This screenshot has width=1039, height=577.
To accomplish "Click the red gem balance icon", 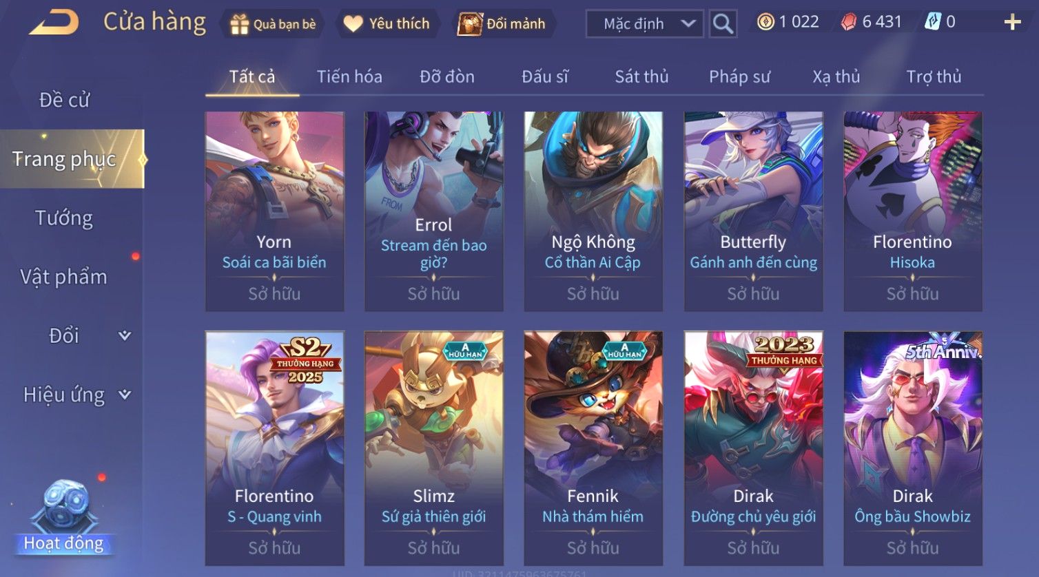I will [x=849, y=22].
